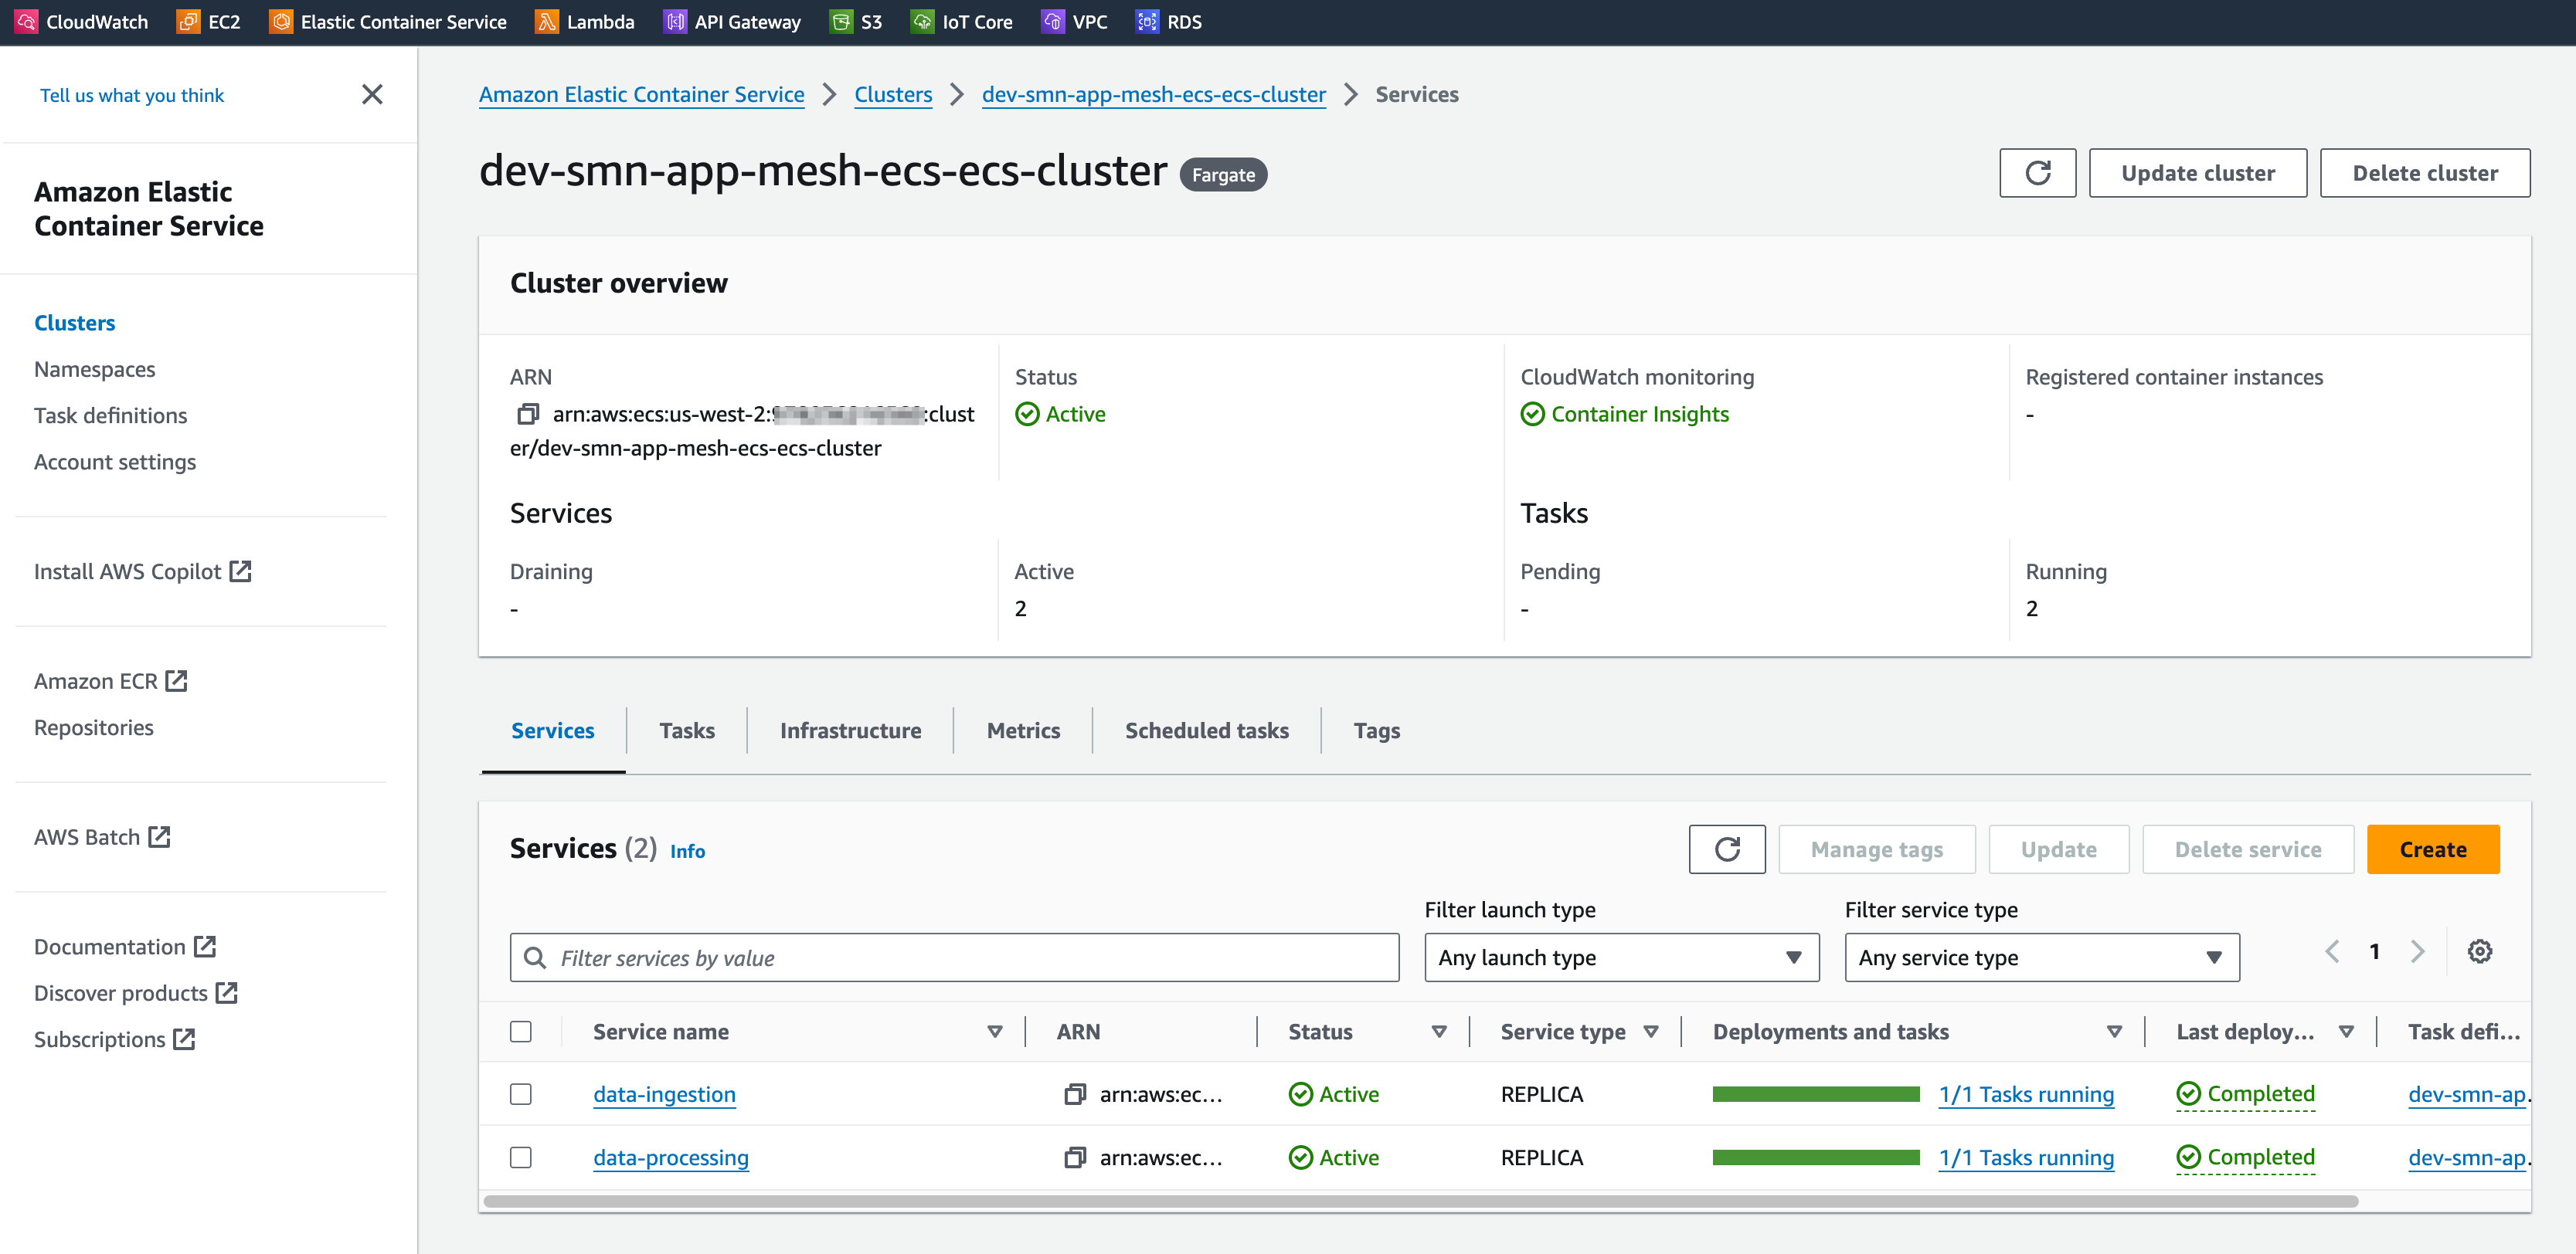Switch to the Tags tab

tap(1376, 730)
